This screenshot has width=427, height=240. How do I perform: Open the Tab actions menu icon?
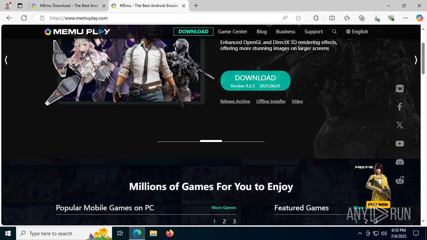pyautogui.click(x=20, y=6)
